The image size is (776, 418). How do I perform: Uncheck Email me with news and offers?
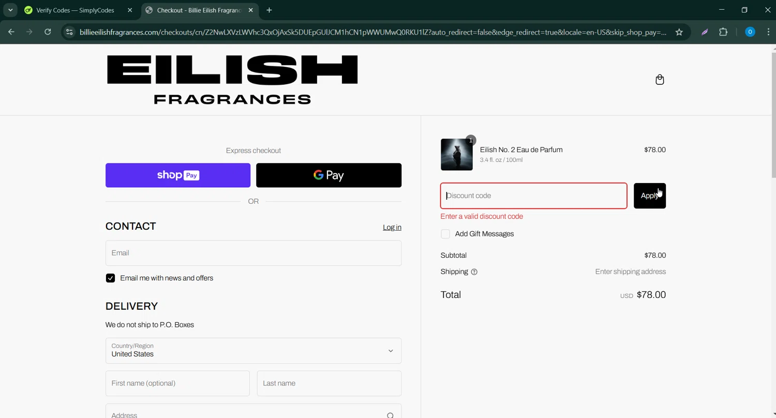pos(110,278)
